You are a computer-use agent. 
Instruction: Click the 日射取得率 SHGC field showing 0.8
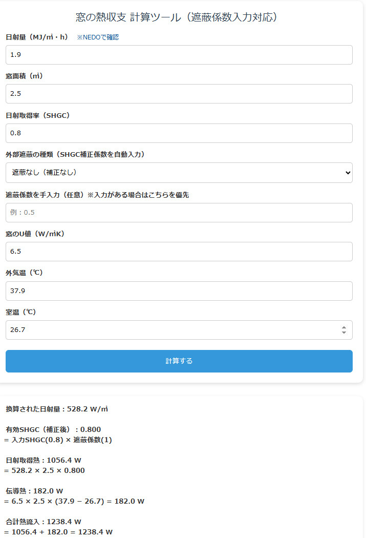click(179, 133)
